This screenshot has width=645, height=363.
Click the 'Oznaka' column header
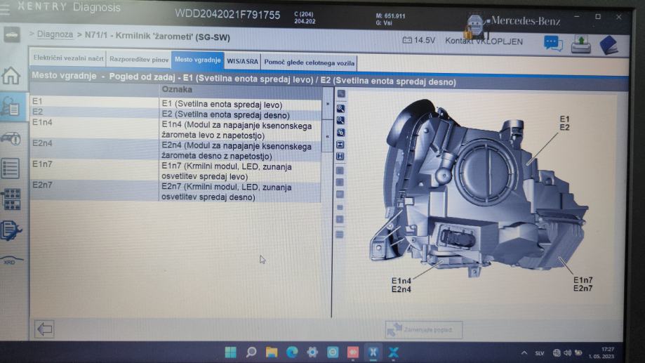240,90
